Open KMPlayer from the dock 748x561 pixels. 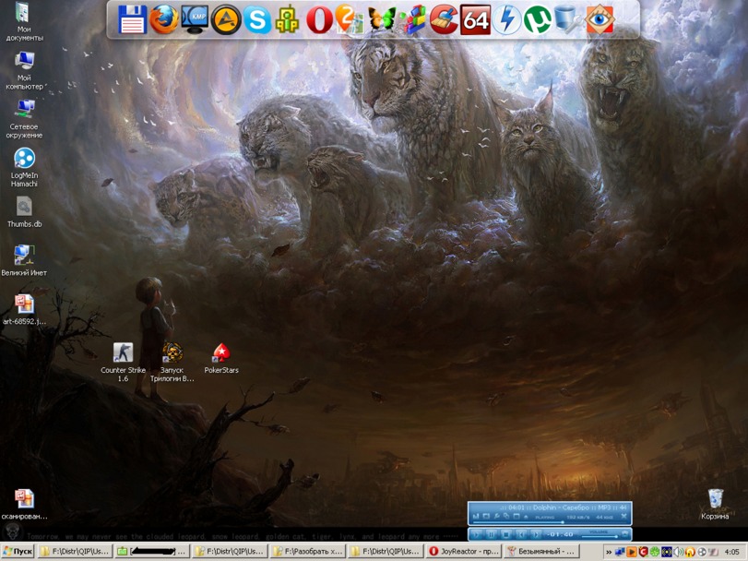(195, 19)
